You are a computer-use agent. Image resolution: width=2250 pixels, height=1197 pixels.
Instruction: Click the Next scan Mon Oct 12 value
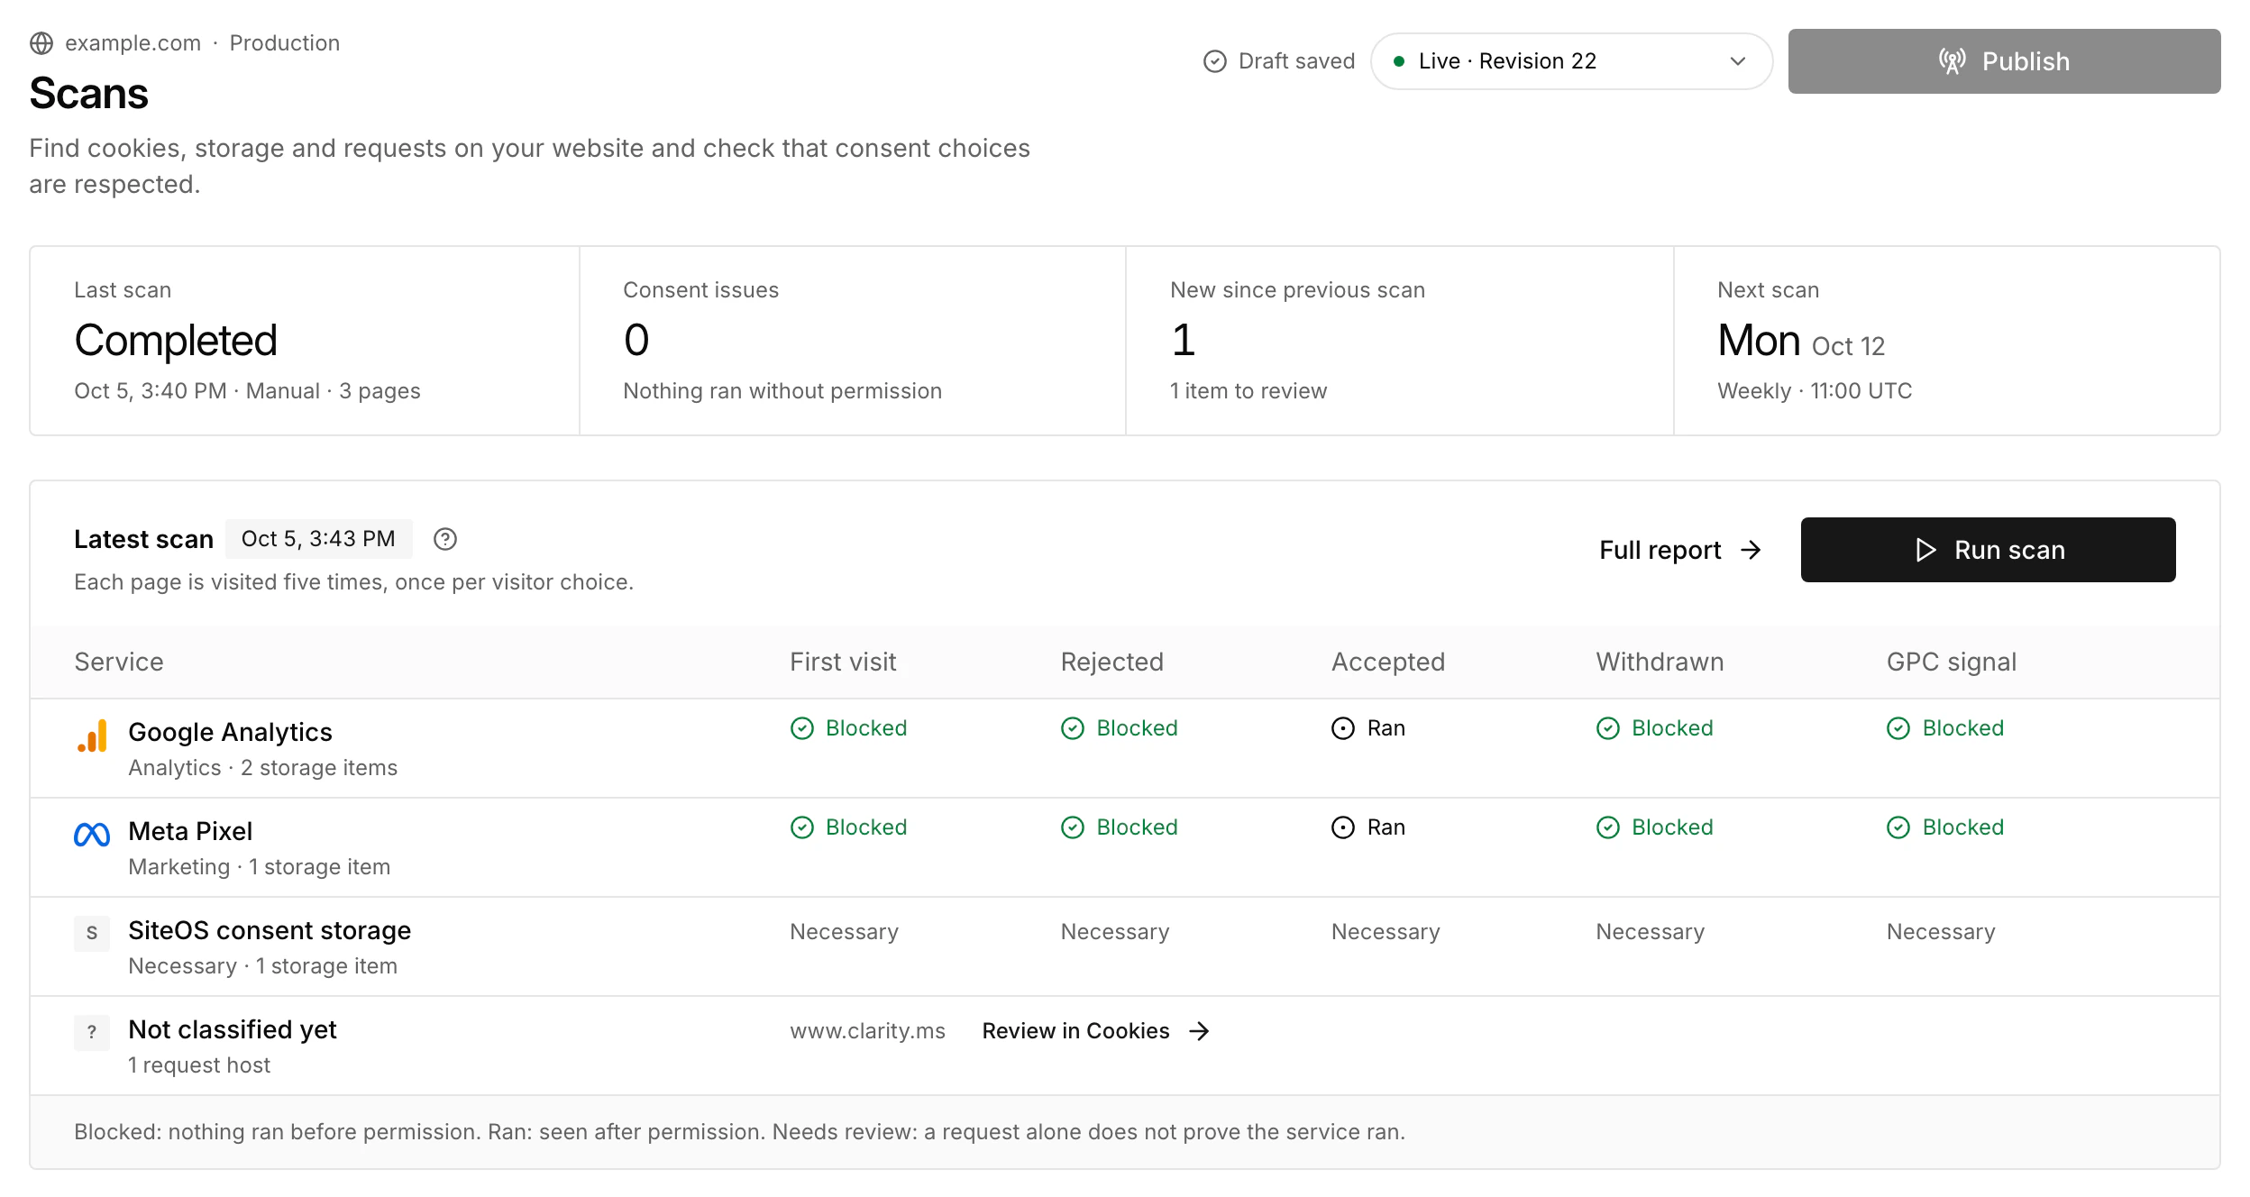(x=1801, y=341)
